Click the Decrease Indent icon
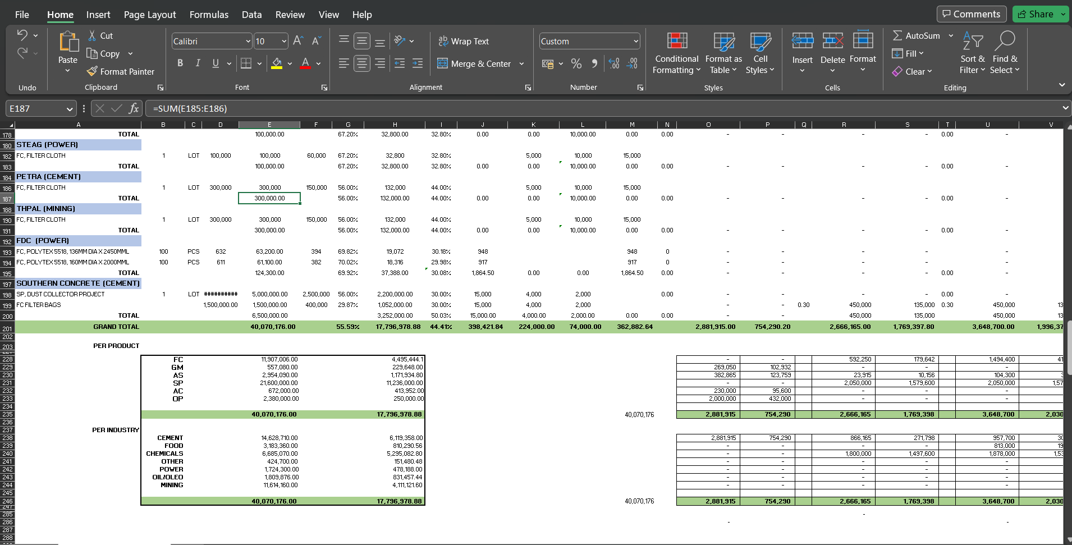This screenshot has height=545, width=1072. click(x=400, y=63)
